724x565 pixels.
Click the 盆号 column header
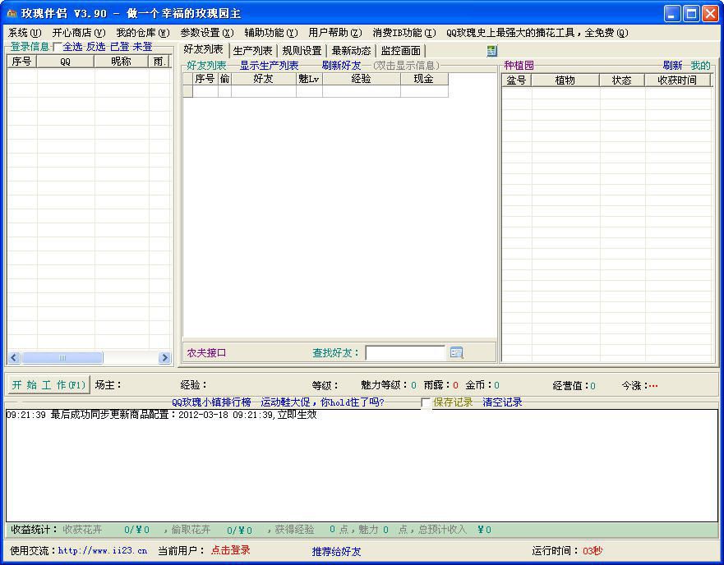[x=516, y=80]
